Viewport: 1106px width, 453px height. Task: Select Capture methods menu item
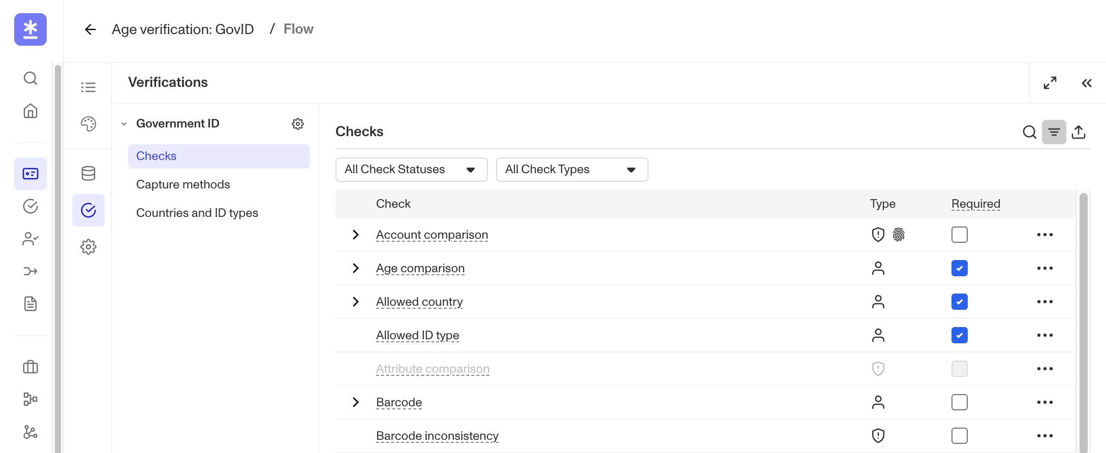point(183,184)
